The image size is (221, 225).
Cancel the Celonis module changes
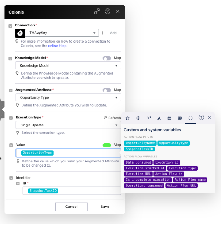tap(72, 207)
